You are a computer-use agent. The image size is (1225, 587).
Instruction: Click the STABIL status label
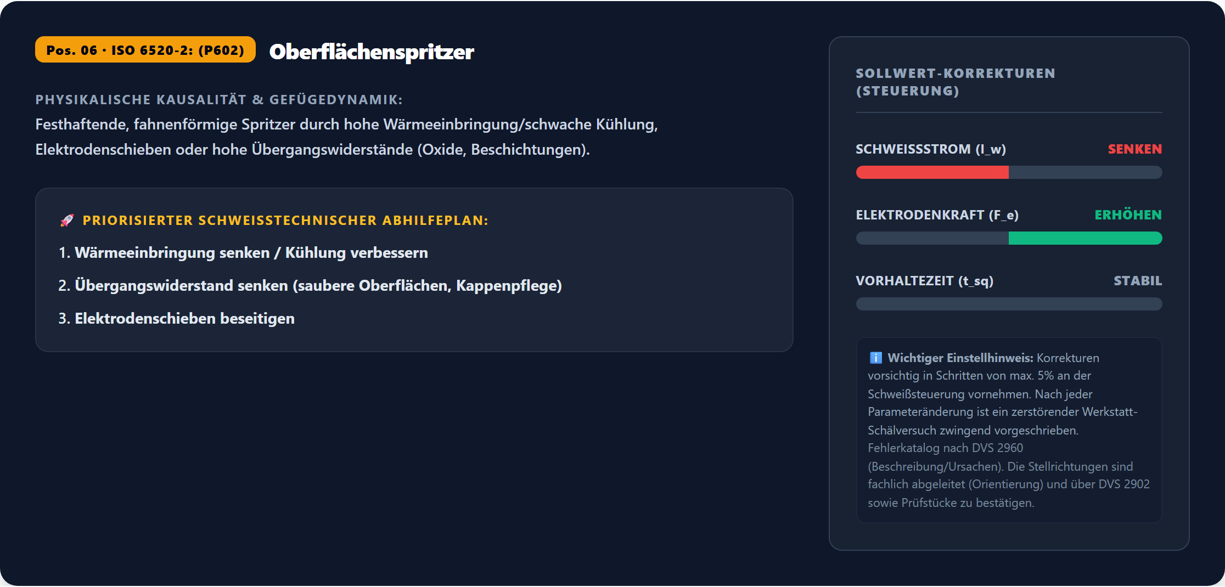1137,281
